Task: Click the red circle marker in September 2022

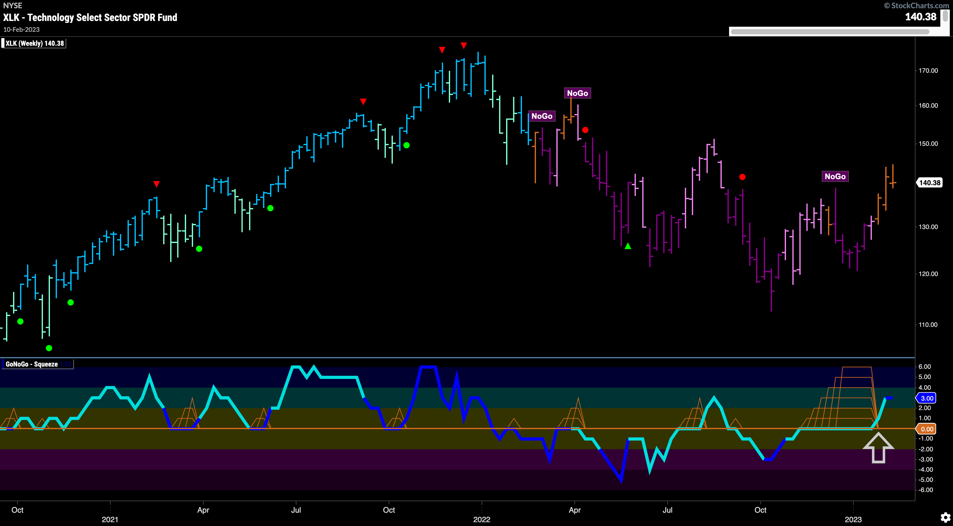Action: [x=742, y=177]
